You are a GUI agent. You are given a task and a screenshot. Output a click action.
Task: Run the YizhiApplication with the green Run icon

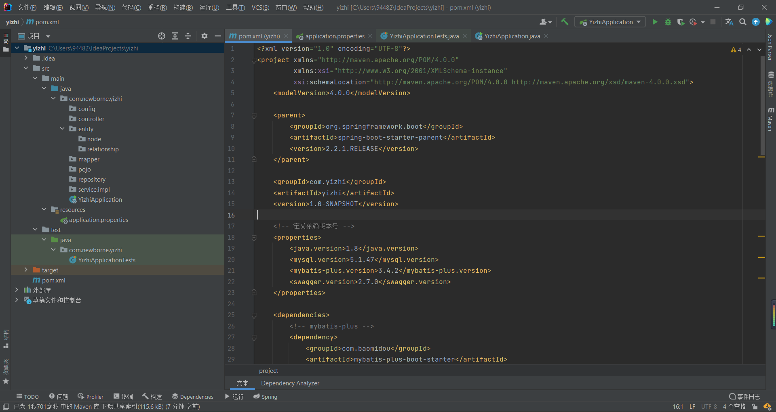click(x=655, y=22)
